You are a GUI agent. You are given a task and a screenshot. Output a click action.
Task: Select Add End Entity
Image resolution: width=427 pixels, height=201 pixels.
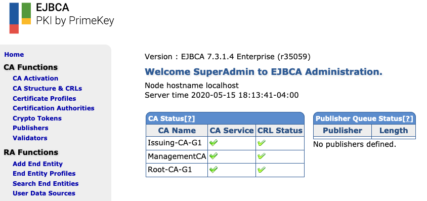point(37,164)
